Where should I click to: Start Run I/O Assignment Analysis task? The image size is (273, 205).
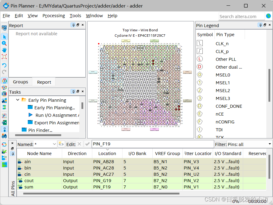[x=57, y=115]
